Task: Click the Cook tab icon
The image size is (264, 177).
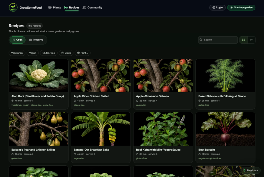Action: point(14,40)
